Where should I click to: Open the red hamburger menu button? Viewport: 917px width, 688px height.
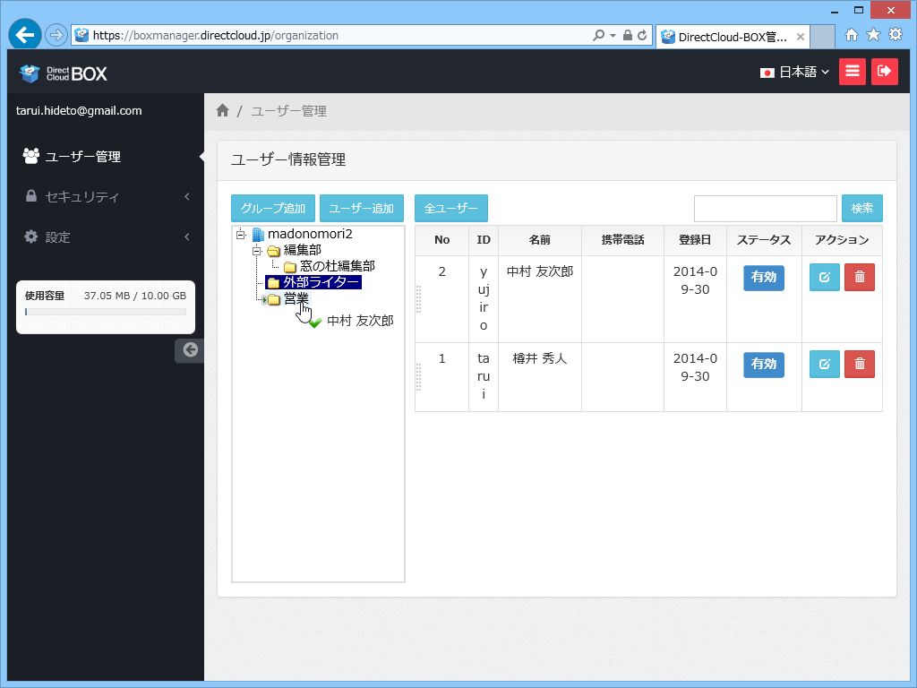[853, 72]
